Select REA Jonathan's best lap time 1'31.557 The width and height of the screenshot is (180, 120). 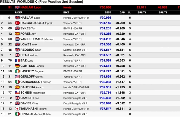click(x=105, y=55)
